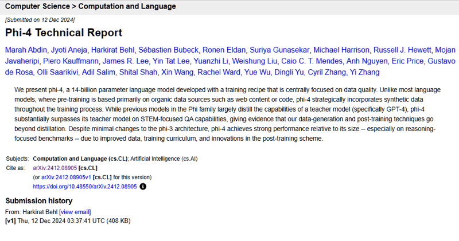Open Yuanzhi Li author link
The image size is (459, 241).
211,61
